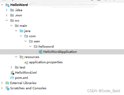
Task: Collapse the src folder arrow
Action: (x=7, y=20)
